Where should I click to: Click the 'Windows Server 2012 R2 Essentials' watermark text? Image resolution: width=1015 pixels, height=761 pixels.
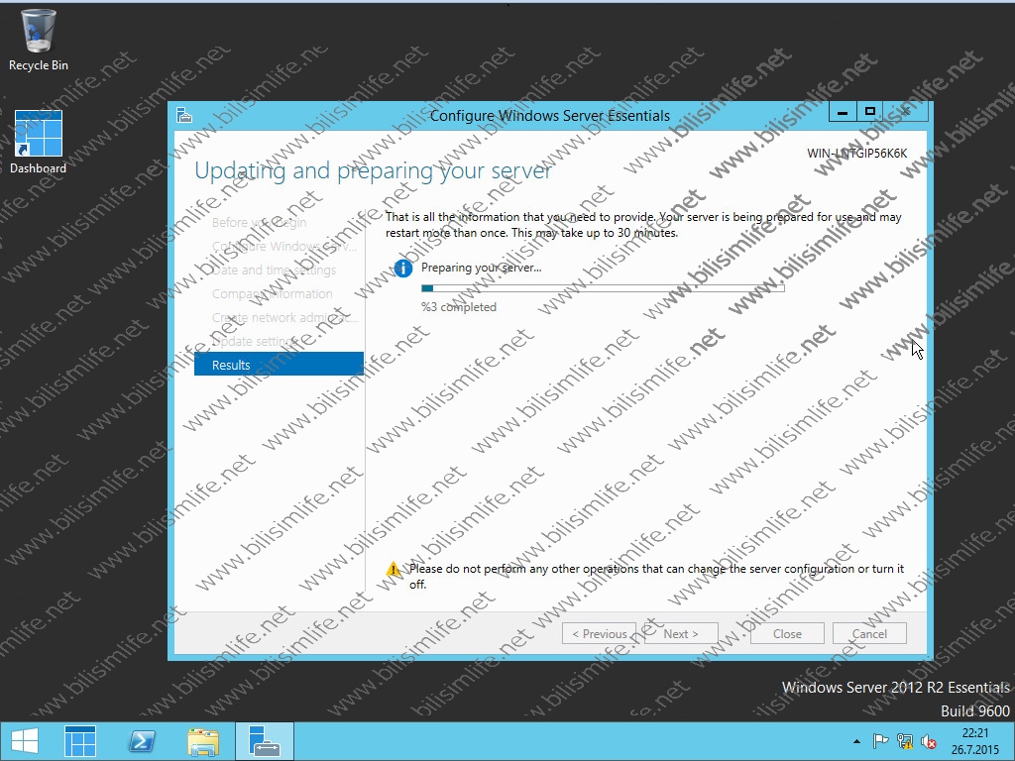point(896,688)
